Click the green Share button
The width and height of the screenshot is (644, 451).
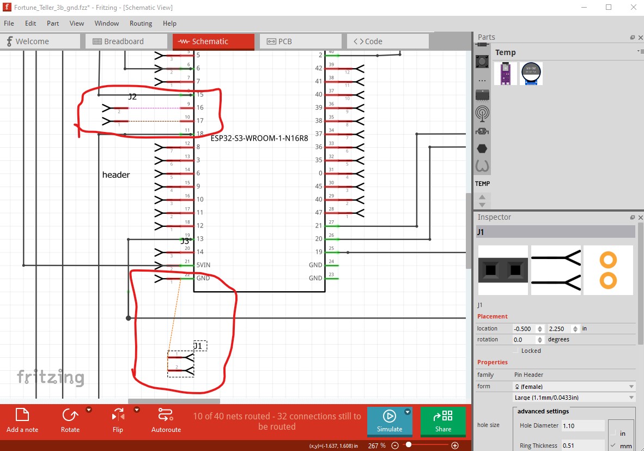click(443, 421)
